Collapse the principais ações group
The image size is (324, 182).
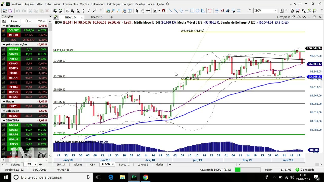click(x=4, y=44)
